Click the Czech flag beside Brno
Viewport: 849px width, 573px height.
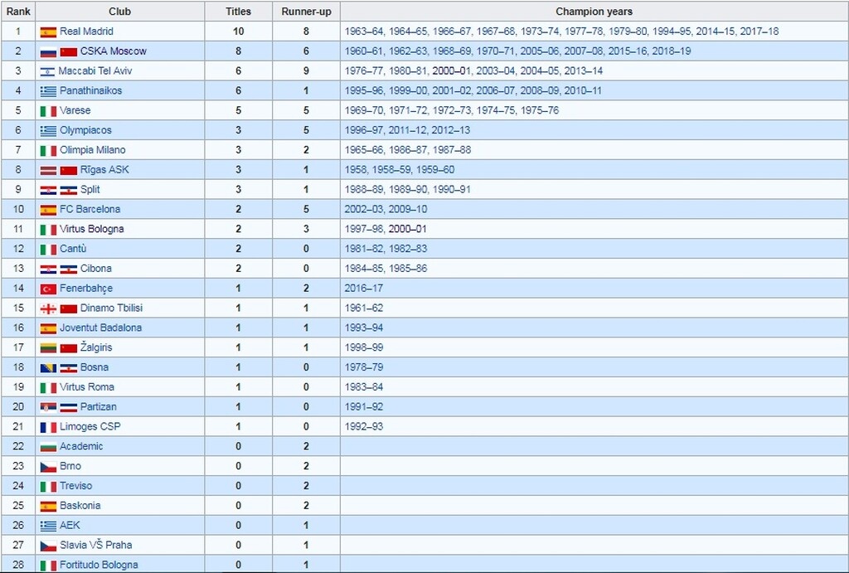point(48,467)
